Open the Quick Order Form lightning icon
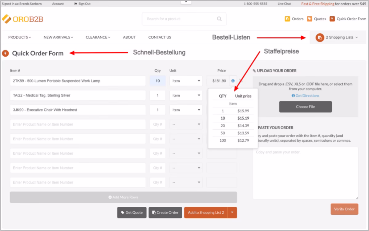The width and height of the screenshot is (369, 231). [332, 19]
